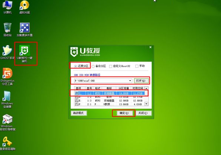Open the 回收站 recycle bin icon
The image size is (221, 155).
(7, 29)
